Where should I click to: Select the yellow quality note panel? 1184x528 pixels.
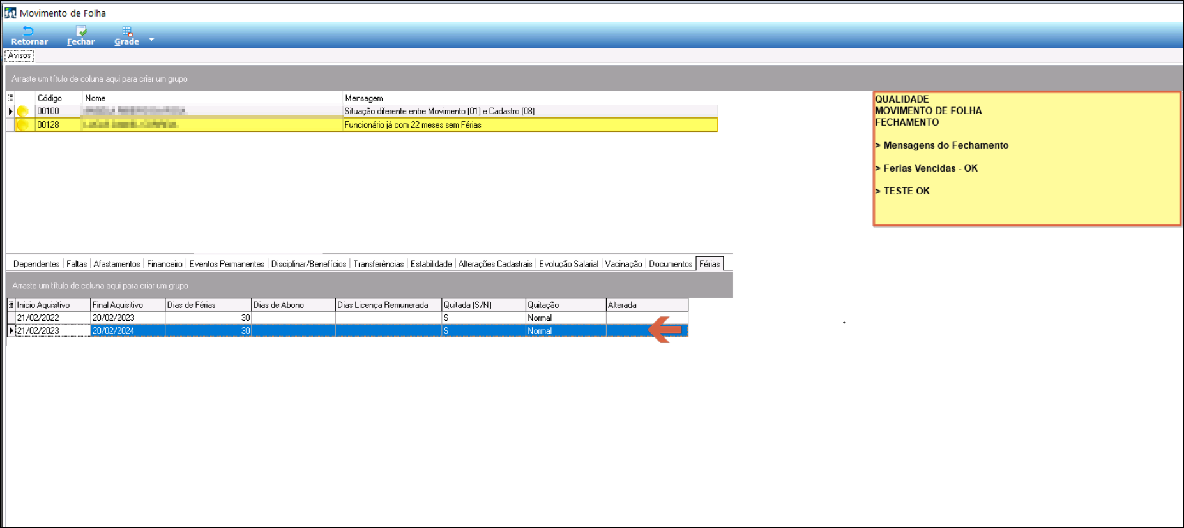coord(1026,159)
